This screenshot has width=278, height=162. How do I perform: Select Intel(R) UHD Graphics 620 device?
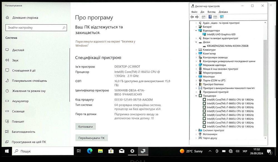[221, 34]
